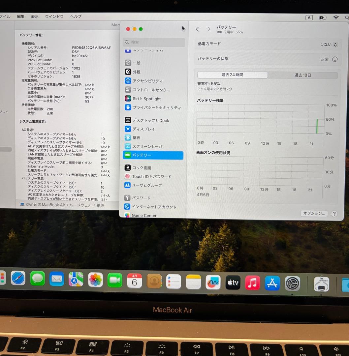The height and width of the screenshot is (356, 349).
Task: Click the battery status menu bar icon
Action: click(323, 17)
